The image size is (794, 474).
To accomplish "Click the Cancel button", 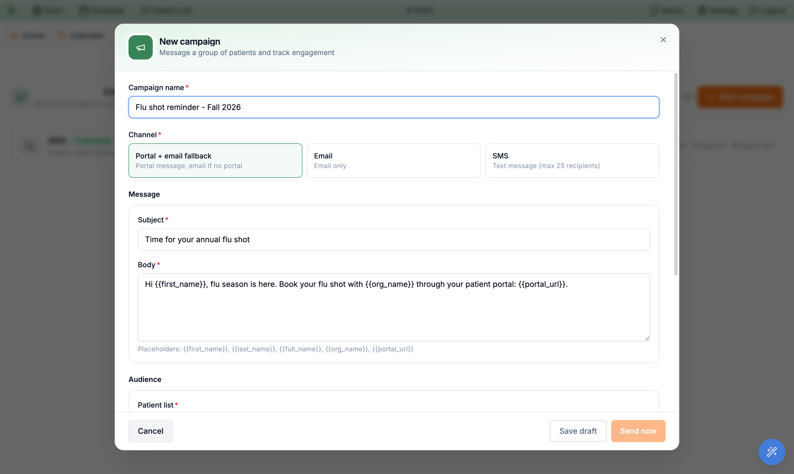I will 151,431.
